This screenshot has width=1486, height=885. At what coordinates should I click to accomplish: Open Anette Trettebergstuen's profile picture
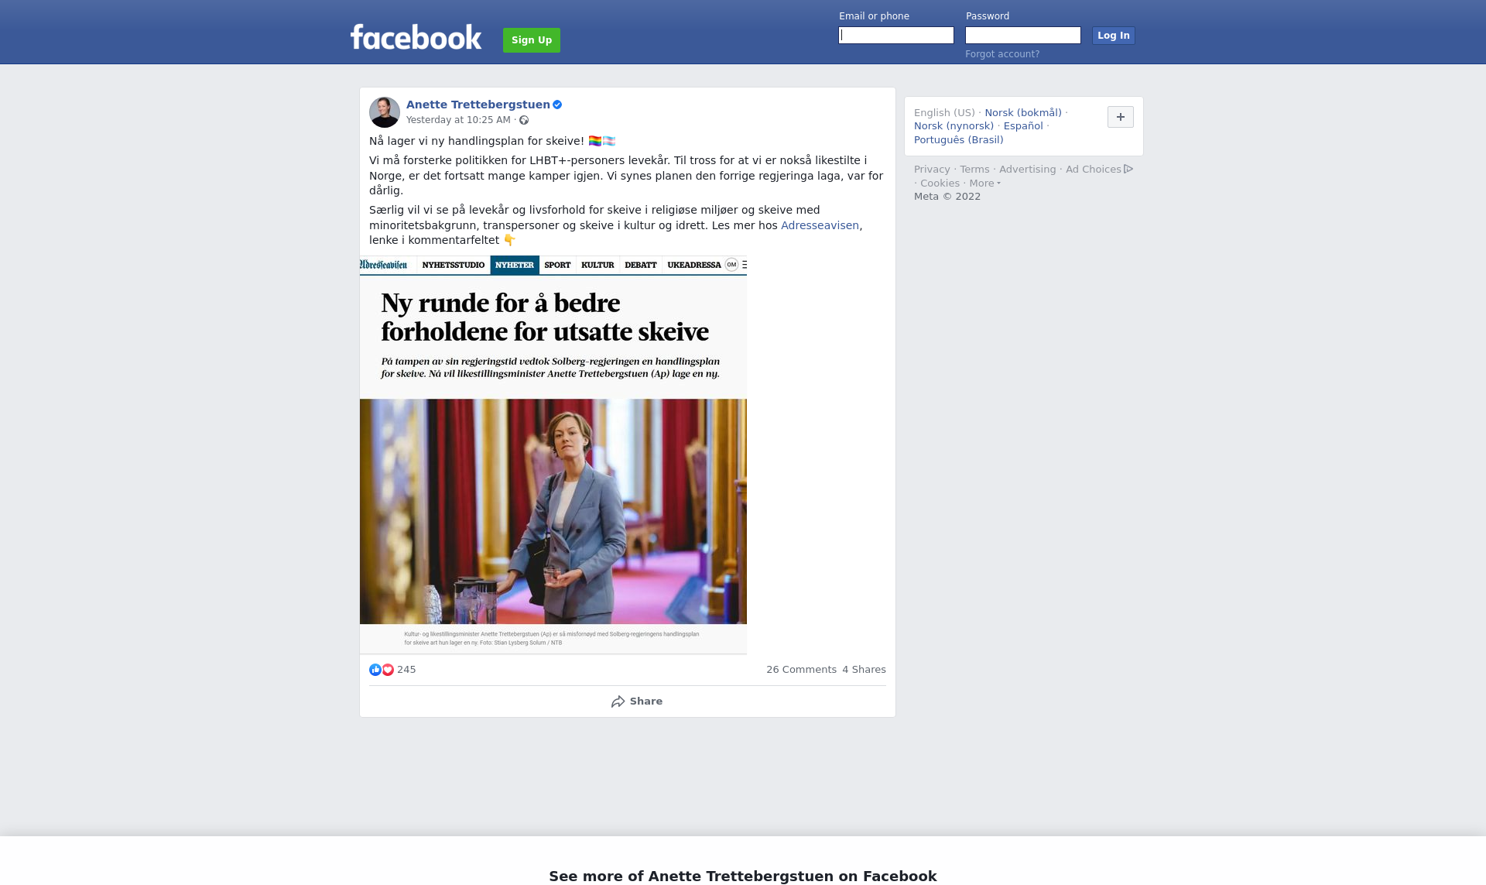click(385, 112)
